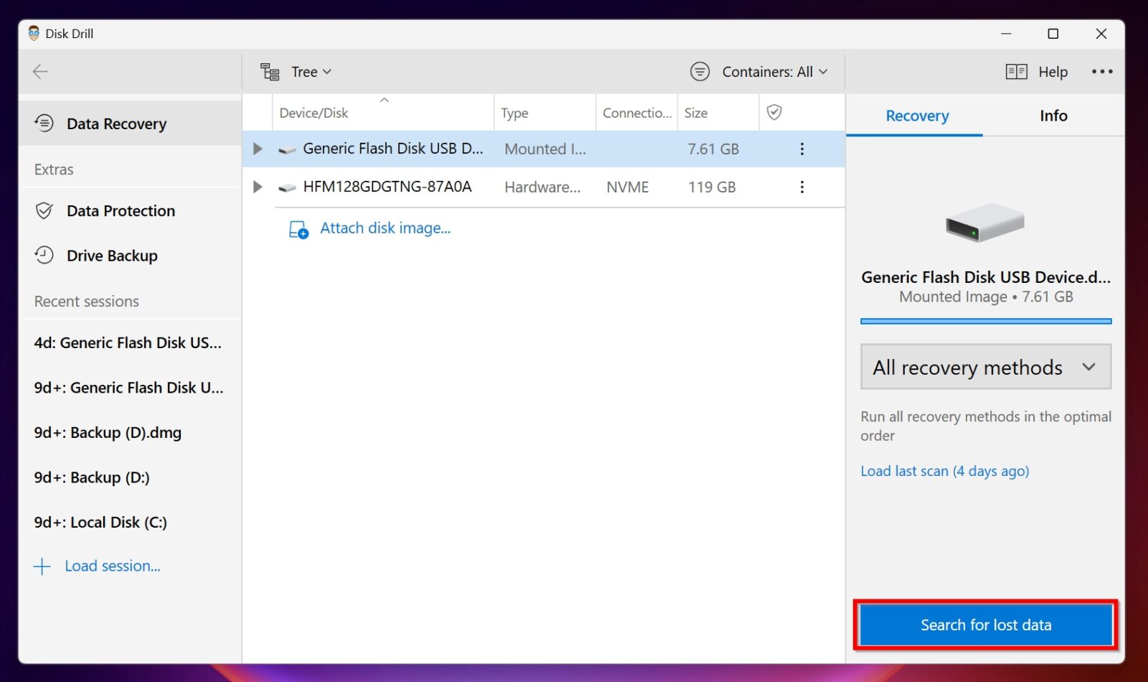Click the three-dot menu near Help

click(1102, 72)
